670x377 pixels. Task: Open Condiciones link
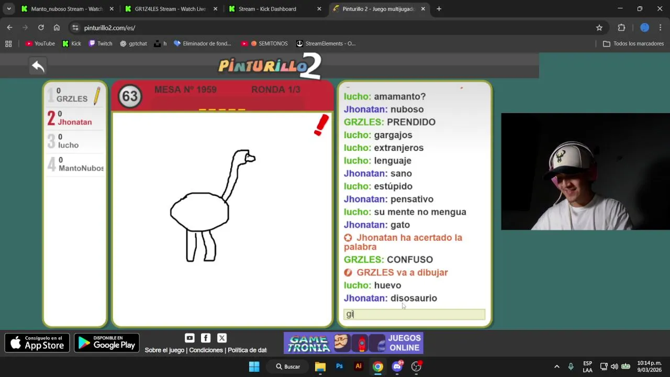click(x=206, y=350)
